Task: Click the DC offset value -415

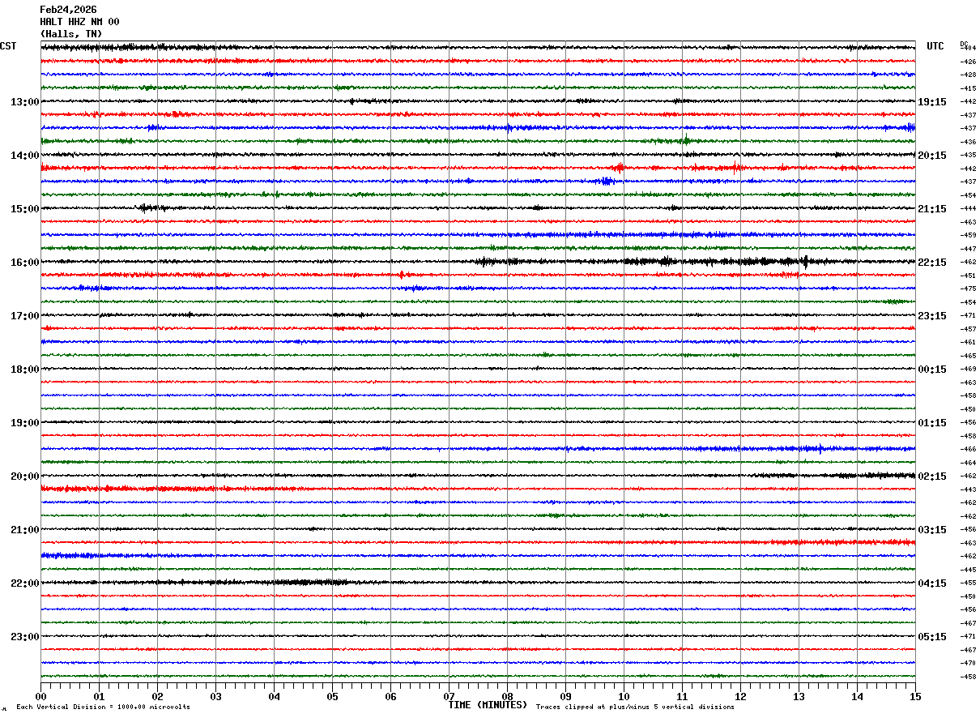Action: (968, 88)
